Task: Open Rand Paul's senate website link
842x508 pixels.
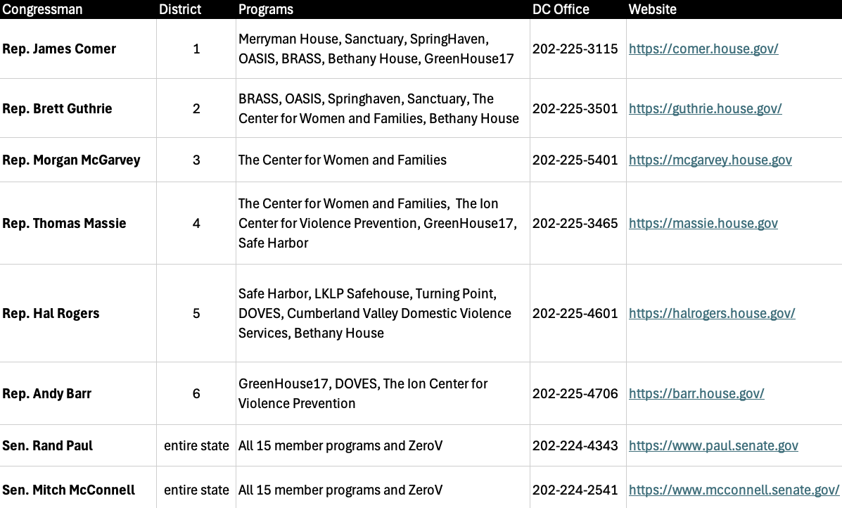Action: pyautogui.click(x=713, y=446)
